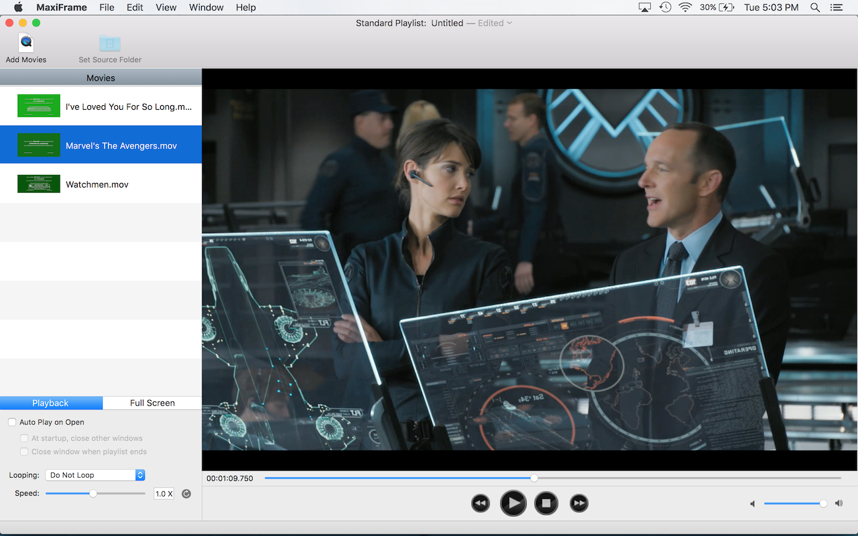This screenshot has width=858, height=536.
Task: Click the Speed slider knob
Action: pos(93,494)
